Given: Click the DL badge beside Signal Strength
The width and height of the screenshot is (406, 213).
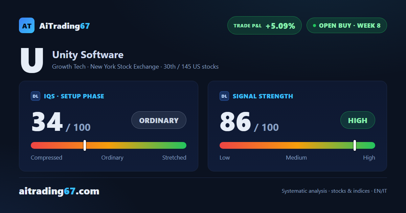Looking at the screenshot, I should [x=224, y=96].
